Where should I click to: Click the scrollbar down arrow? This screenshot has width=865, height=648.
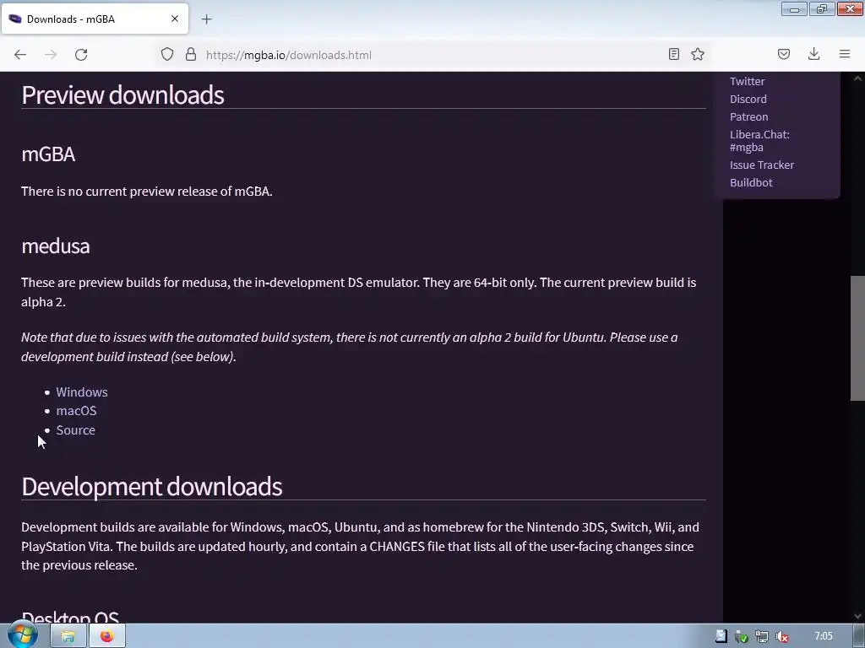point(857,616)
